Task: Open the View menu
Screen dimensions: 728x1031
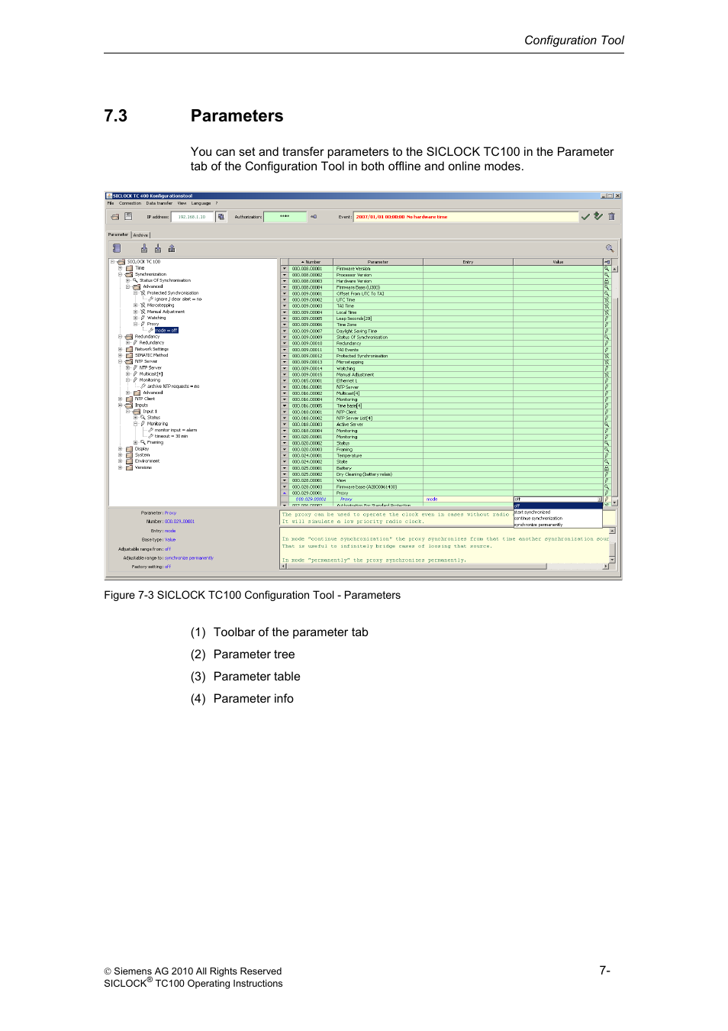Action: click(182, 203)
